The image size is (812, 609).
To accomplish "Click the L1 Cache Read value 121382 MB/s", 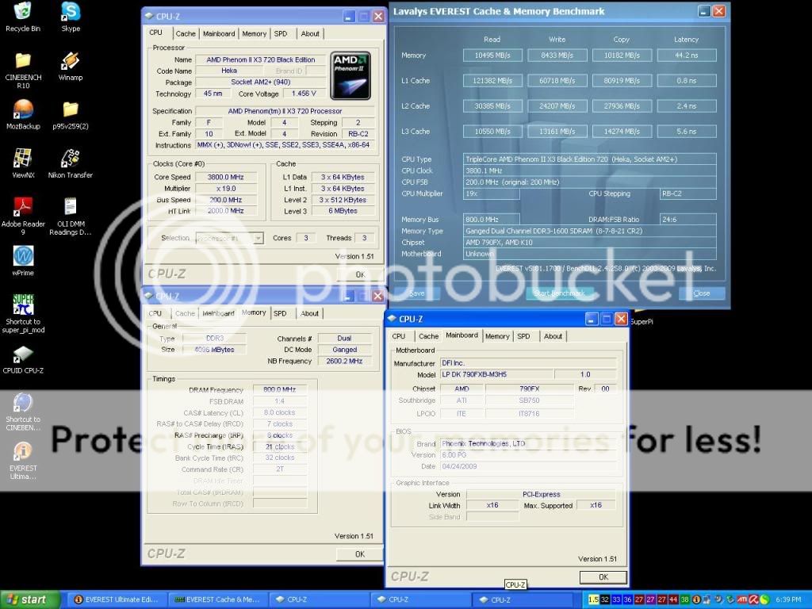I will click(x=492, y=81).
